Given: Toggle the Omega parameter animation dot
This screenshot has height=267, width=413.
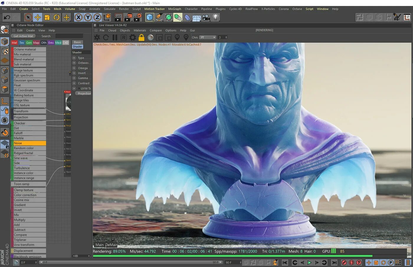Looking at the screenshot, I should click(x=74, y=68).
